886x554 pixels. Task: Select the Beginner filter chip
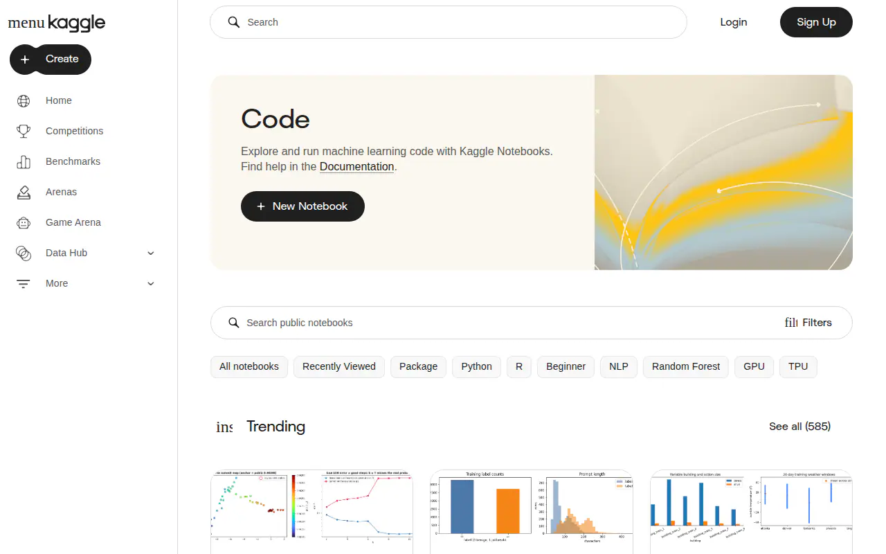point(566,366)
